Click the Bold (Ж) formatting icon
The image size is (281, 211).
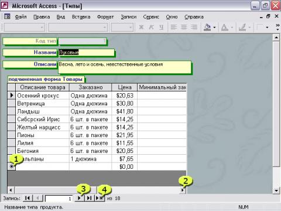click(141, 27)
